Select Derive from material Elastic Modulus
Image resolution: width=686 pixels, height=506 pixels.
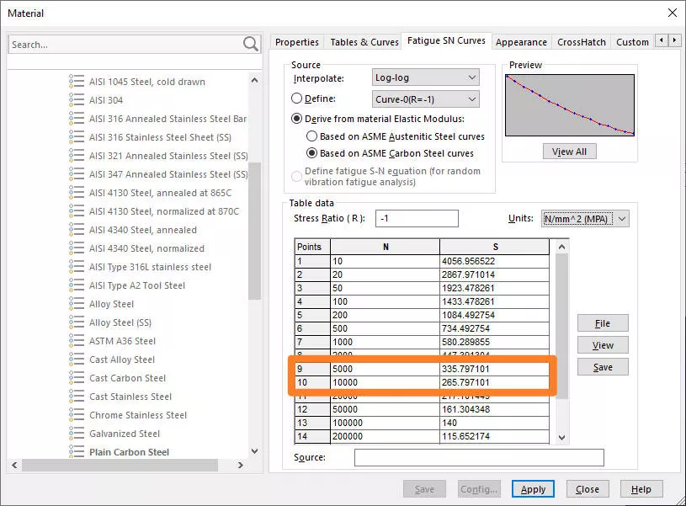pos(296,117)
